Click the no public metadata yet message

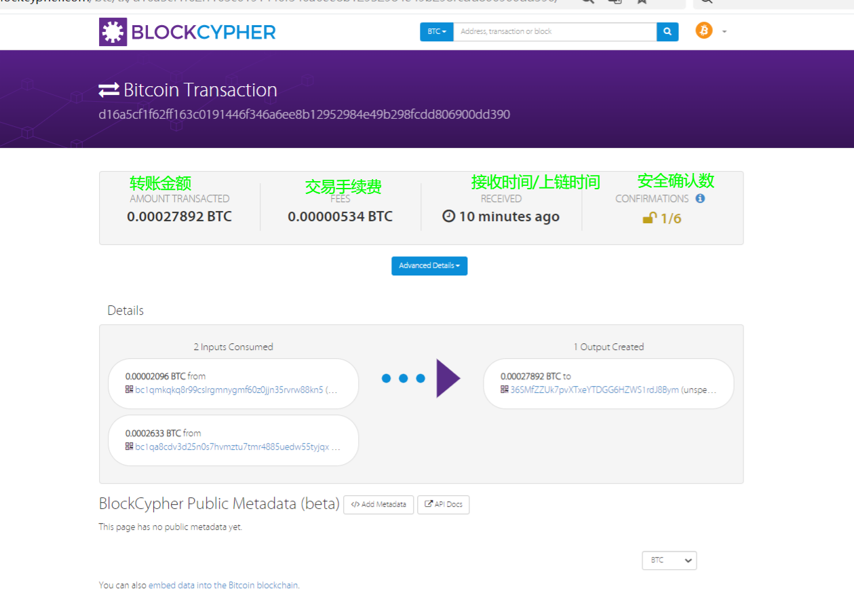(170, 527)
